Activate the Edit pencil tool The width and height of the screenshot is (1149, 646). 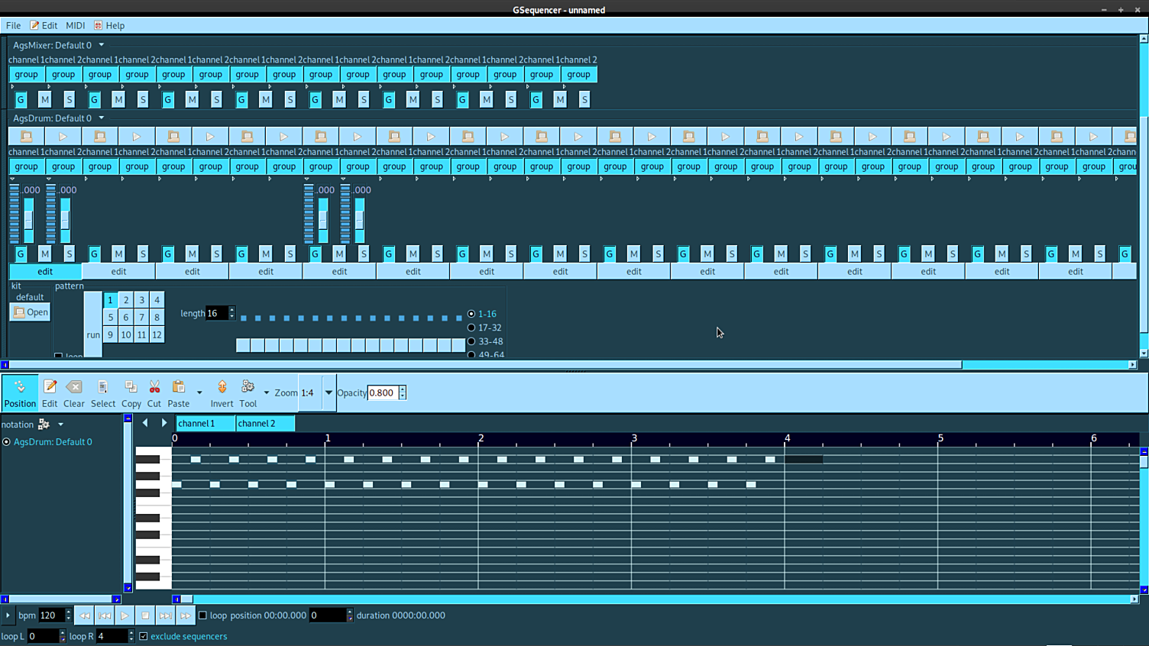point(50,392)
